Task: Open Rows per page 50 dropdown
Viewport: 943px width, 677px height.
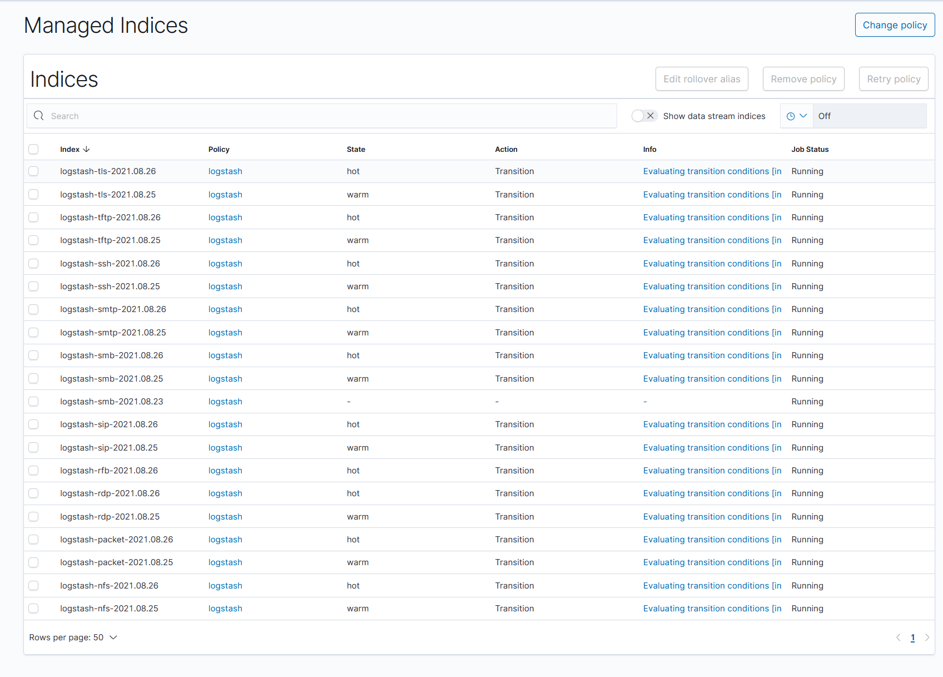Action: click(73, 638)
